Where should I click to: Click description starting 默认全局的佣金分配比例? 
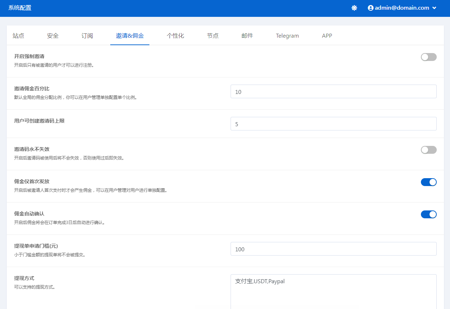(x=75, y=98)
